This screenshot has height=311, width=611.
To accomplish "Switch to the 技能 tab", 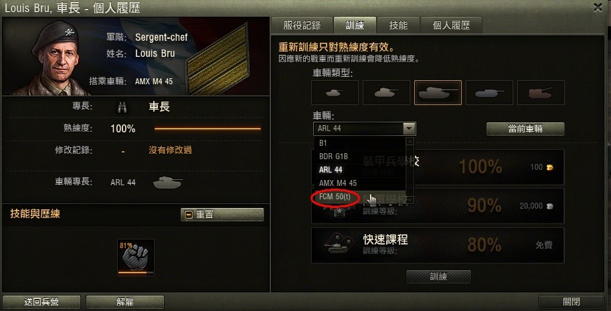I will [398, 25].
